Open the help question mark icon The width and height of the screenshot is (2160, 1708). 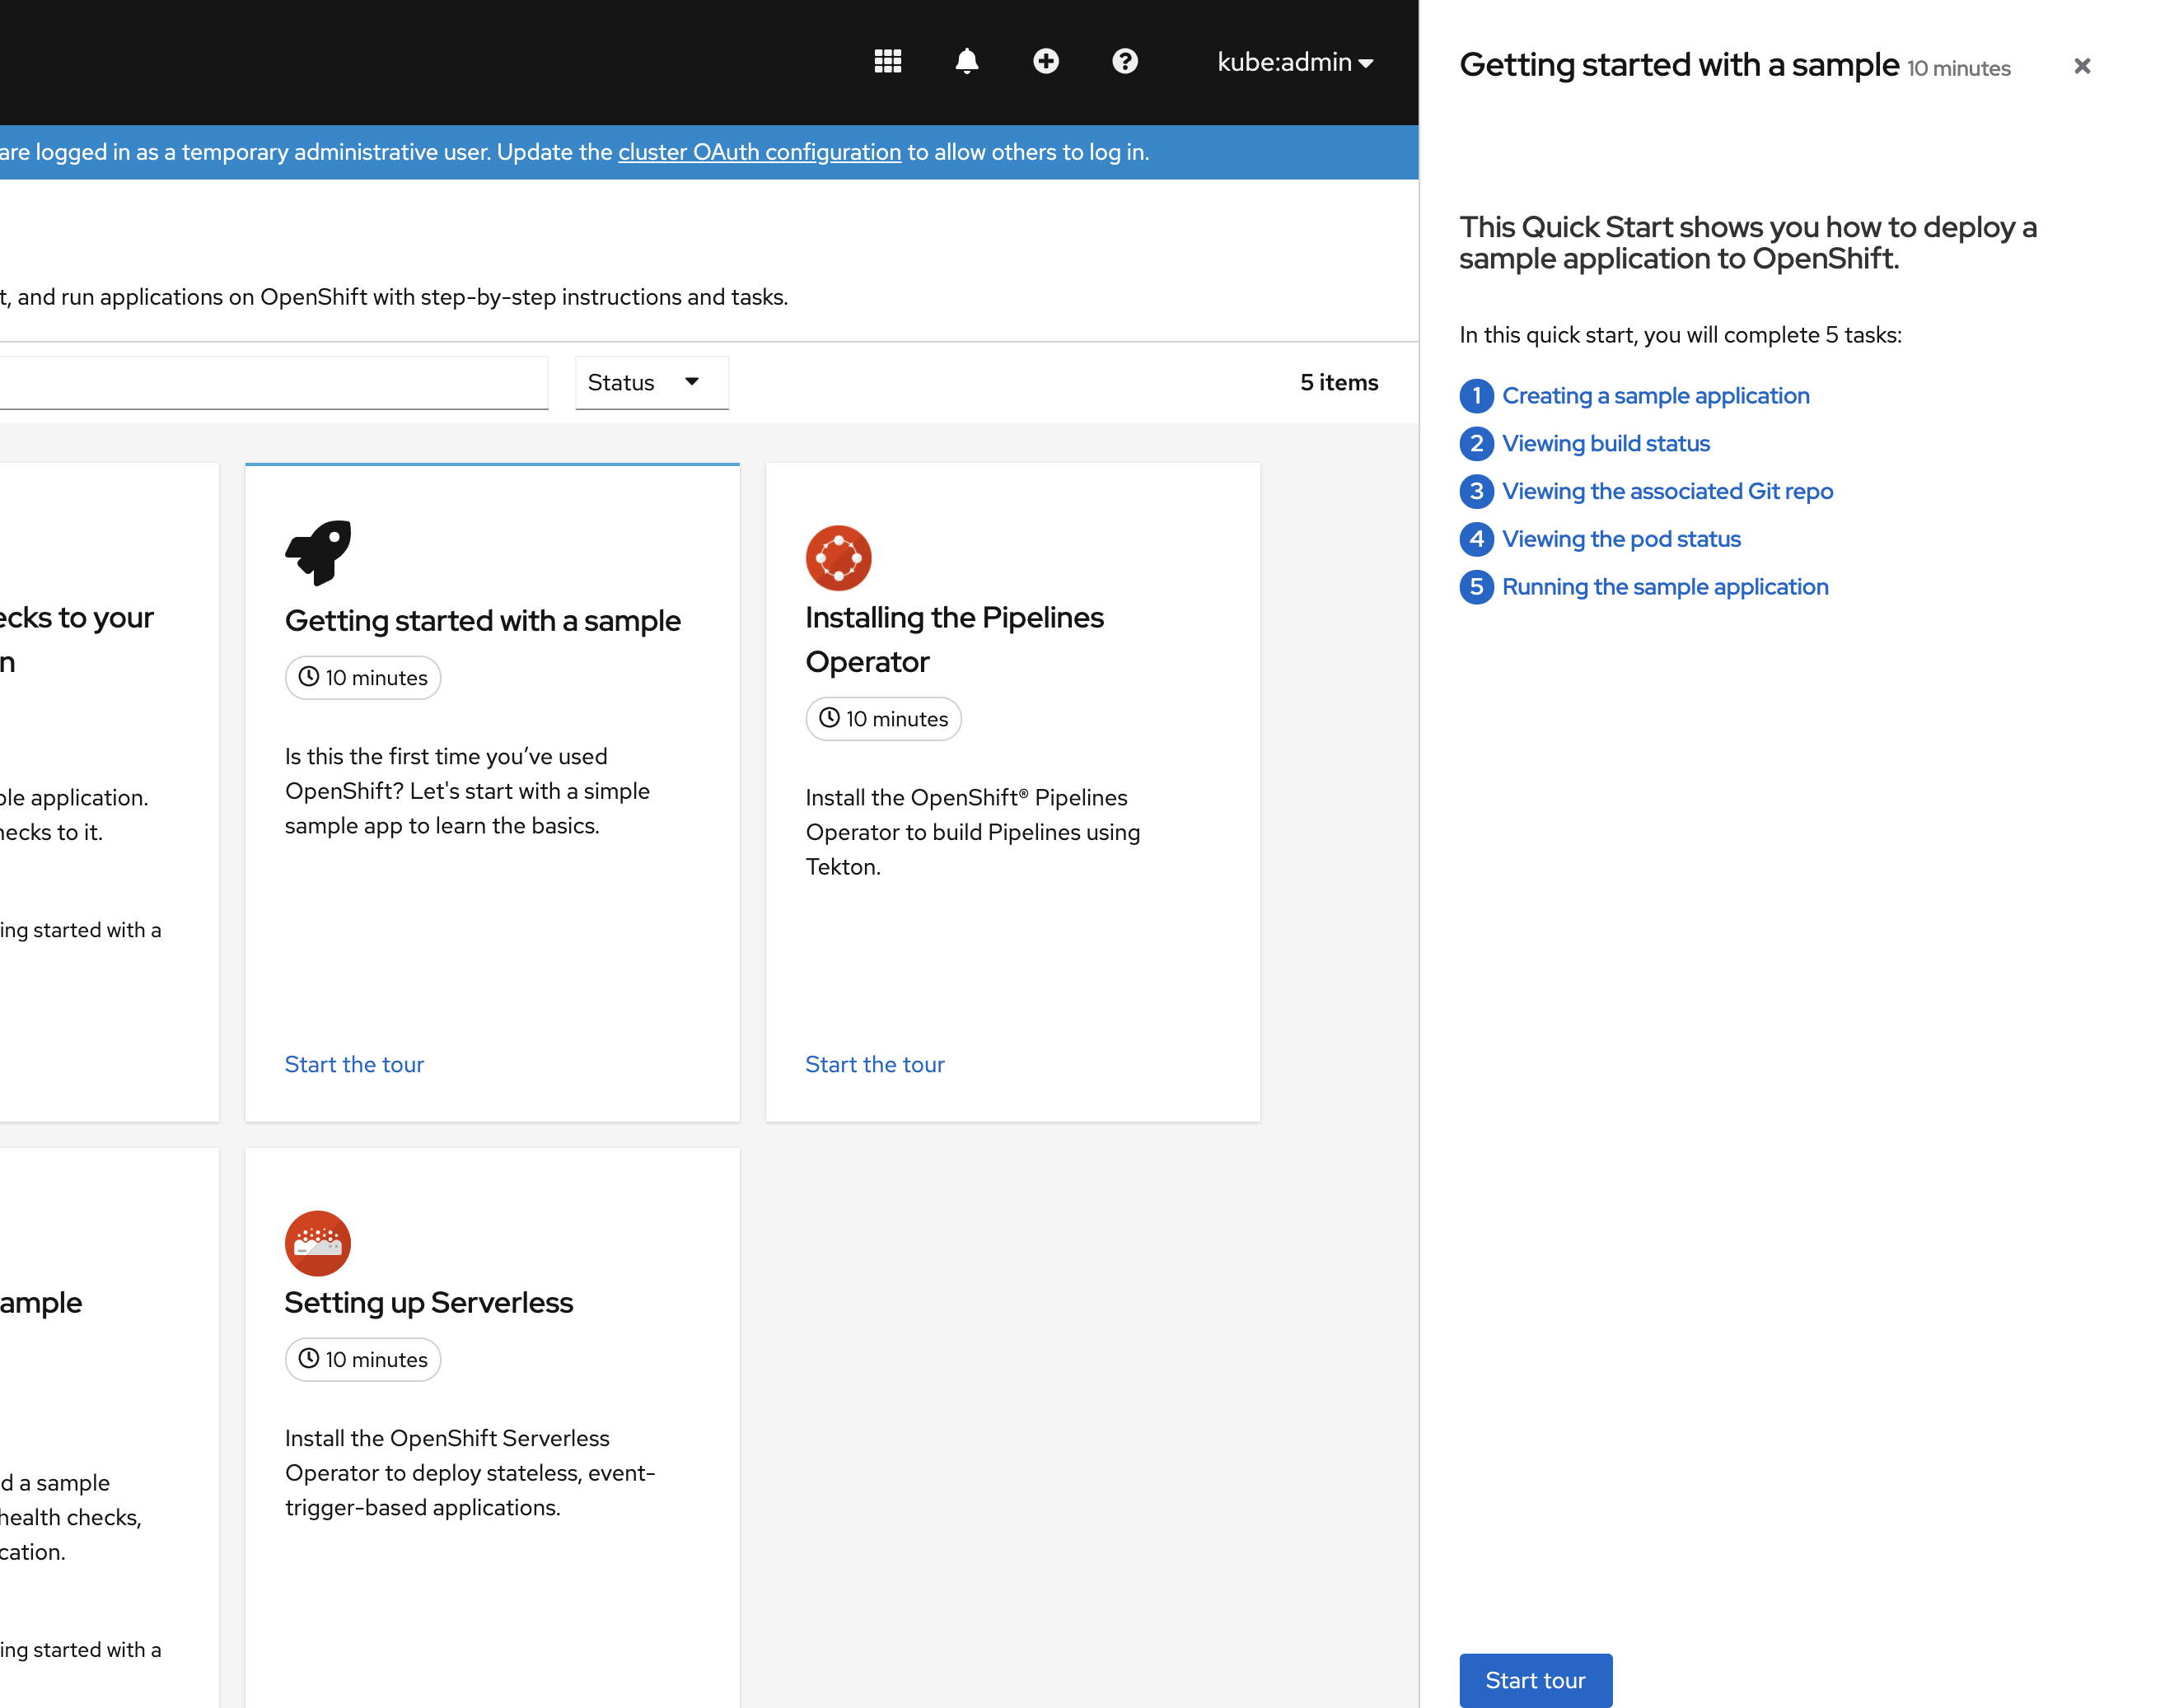pos(1124,62)
